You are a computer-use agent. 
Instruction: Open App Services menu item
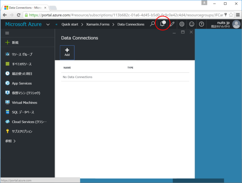click(x=28, y=83)
